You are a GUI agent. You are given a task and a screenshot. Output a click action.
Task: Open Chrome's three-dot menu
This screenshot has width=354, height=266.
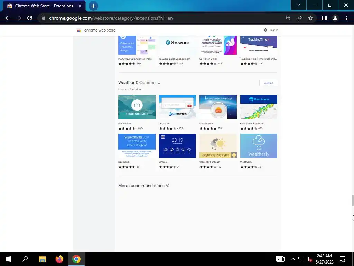346,18
